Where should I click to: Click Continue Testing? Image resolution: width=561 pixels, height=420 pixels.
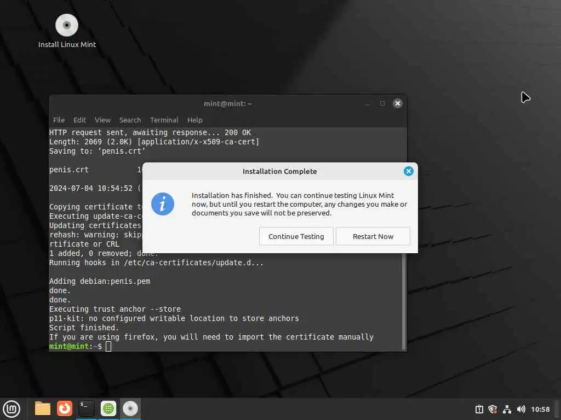pyautogui.click(x=296, y=236)
